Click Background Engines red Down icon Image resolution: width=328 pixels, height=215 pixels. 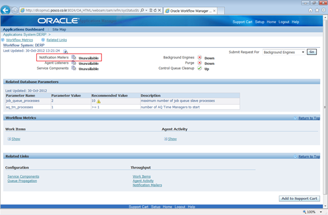tap(200, 57)
